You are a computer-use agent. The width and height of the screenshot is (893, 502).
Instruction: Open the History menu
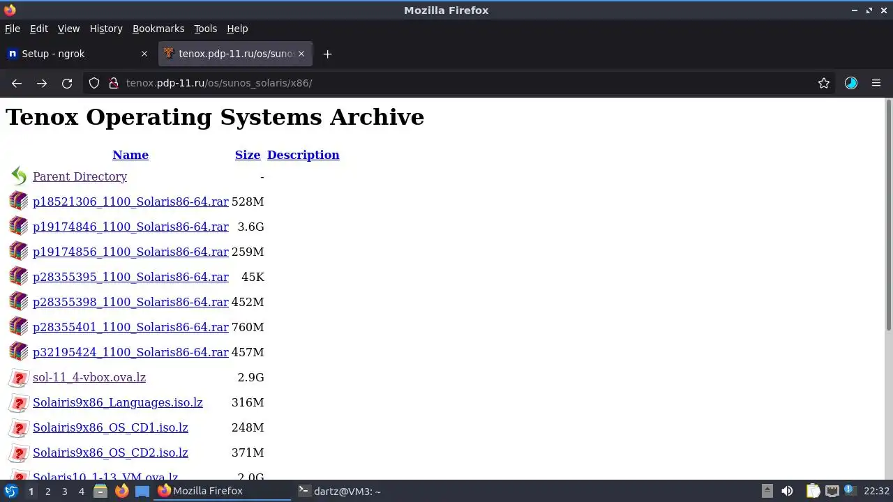pos(106,29)
